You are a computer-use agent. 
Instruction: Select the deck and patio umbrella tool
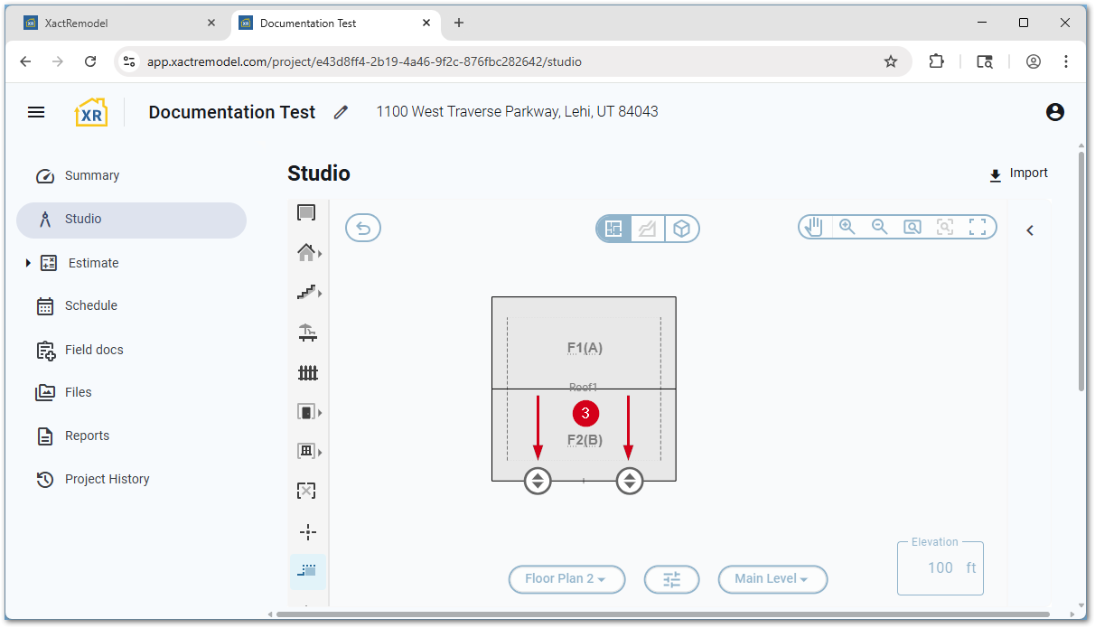(307, 333)
